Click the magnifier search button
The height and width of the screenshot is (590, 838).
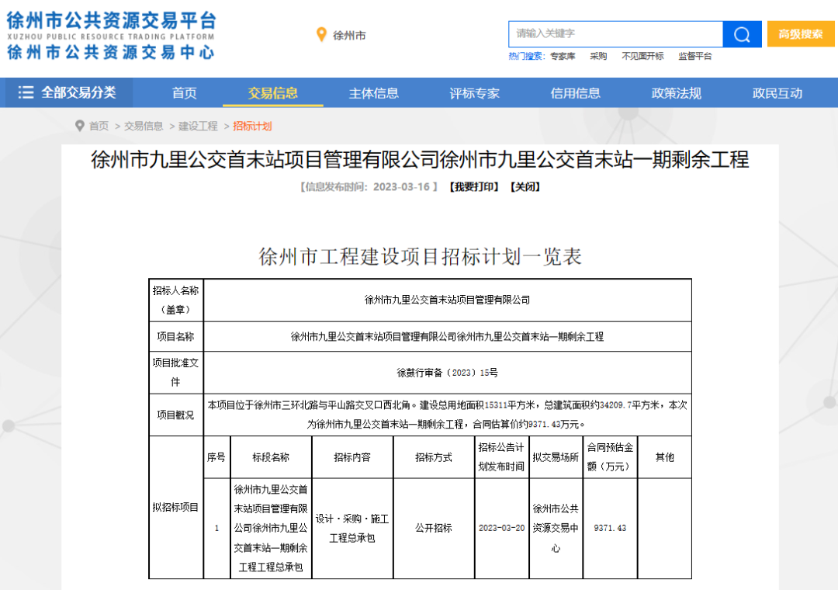click(742, 34)
